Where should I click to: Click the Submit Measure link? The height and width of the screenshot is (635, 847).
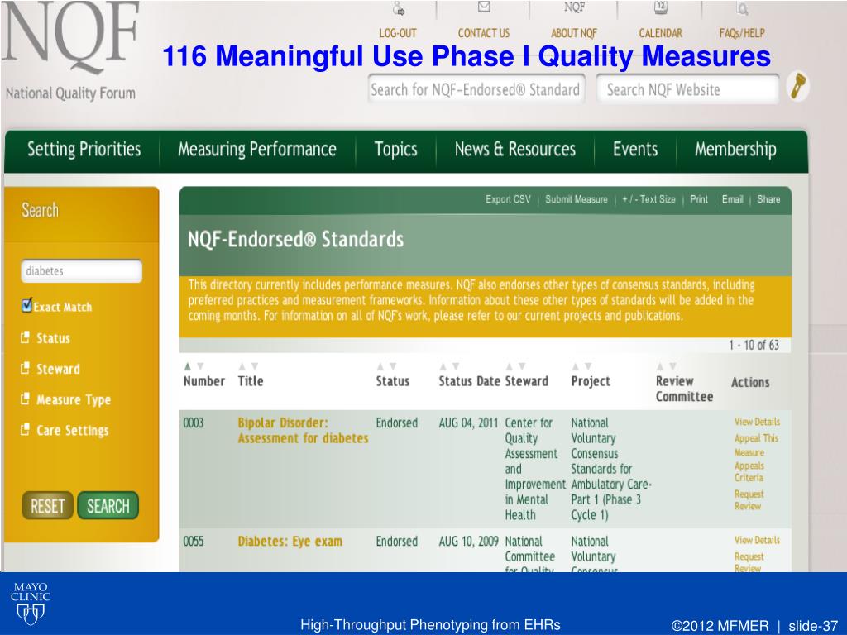click(577, 199)
